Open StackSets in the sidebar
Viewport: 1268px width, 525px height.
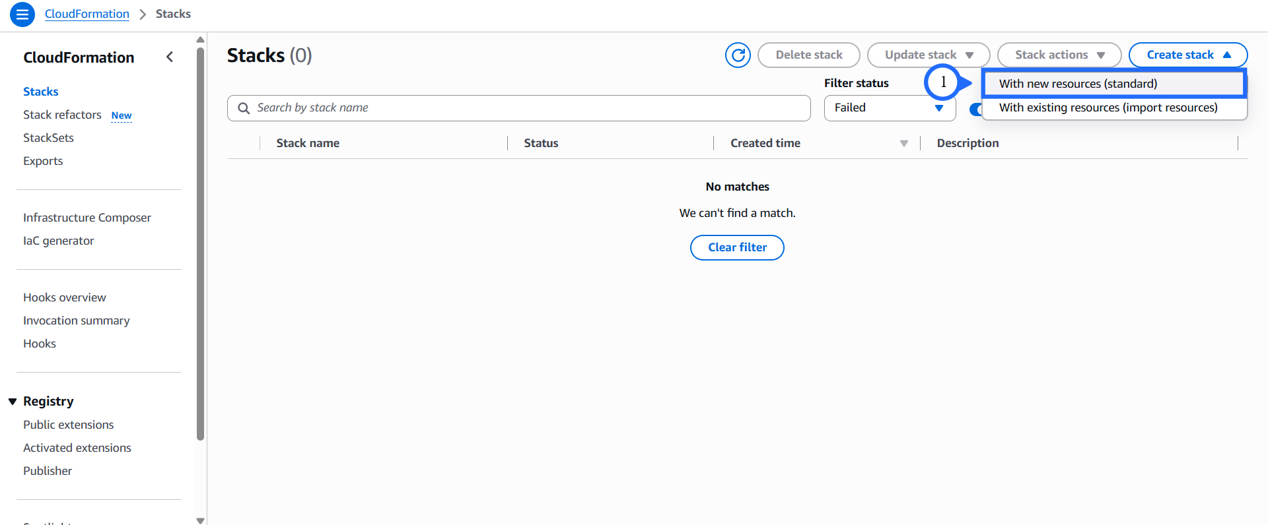click(x=48, y=138)
